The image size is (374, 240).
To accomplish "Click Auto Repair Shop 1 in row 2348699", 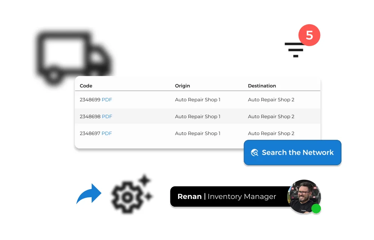I will coord(198,99).
